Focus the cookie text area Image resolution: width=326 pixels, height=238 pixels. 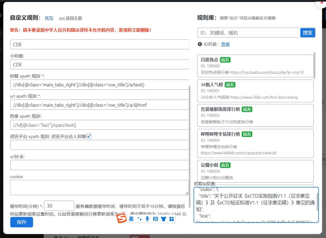[x=100, y=187]
